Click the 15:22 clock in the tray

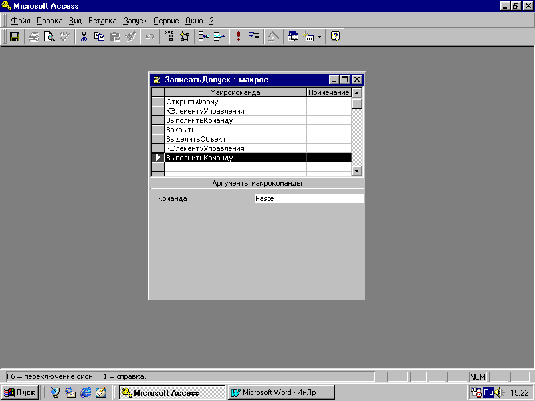click(520, 393)
